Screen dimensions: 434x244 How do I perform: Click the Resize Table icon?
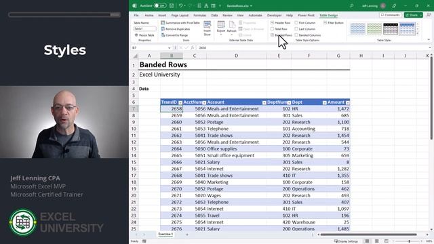coord(136,35)
